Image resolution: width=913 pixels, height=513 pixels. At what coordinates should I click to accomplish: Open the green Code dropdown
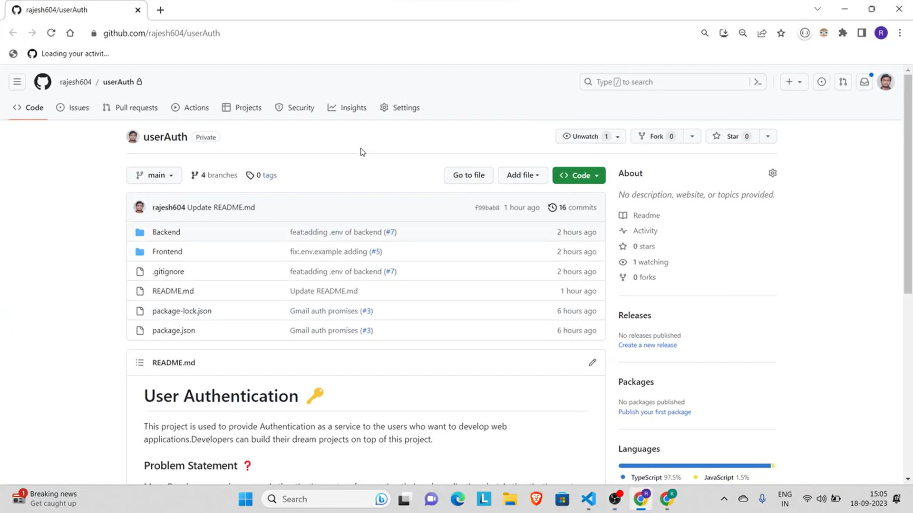(x=579, y=175)
